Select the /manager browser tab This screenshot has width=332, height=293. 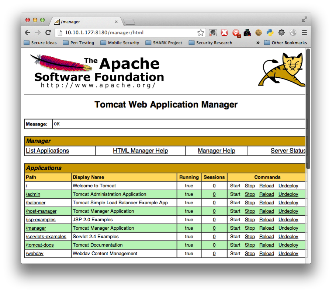click(x=85, y=22)
